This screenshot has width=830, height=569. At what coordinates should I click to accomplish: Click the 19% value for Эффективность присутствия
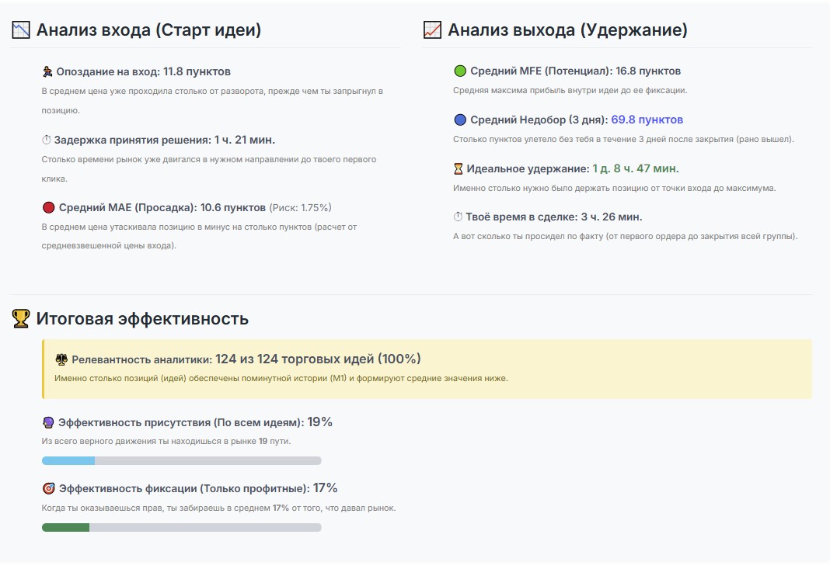(x=319, y=422)
